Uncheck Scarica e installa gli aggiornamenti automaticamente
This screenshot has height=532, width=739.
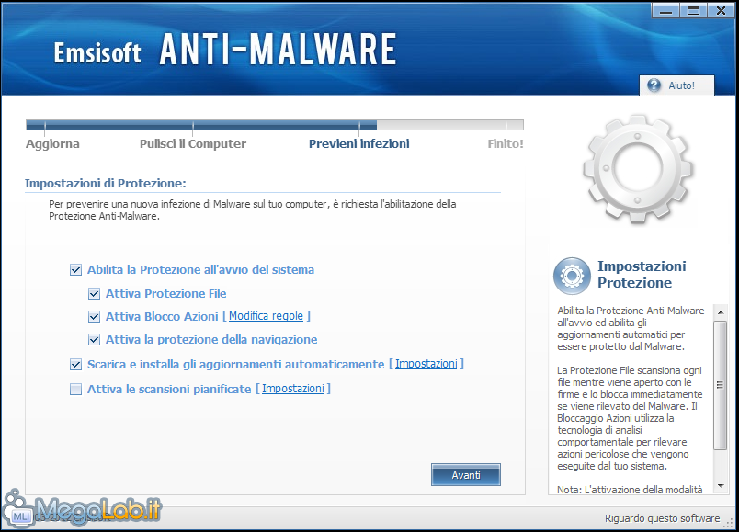click(x=75, y=365)
